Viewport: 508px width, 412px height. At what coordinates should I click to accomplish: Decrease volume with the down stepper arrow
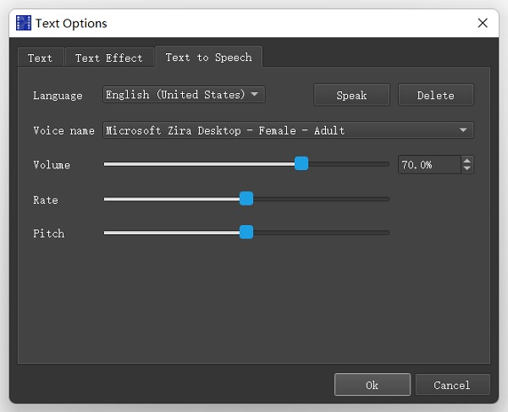click(467, 169)
